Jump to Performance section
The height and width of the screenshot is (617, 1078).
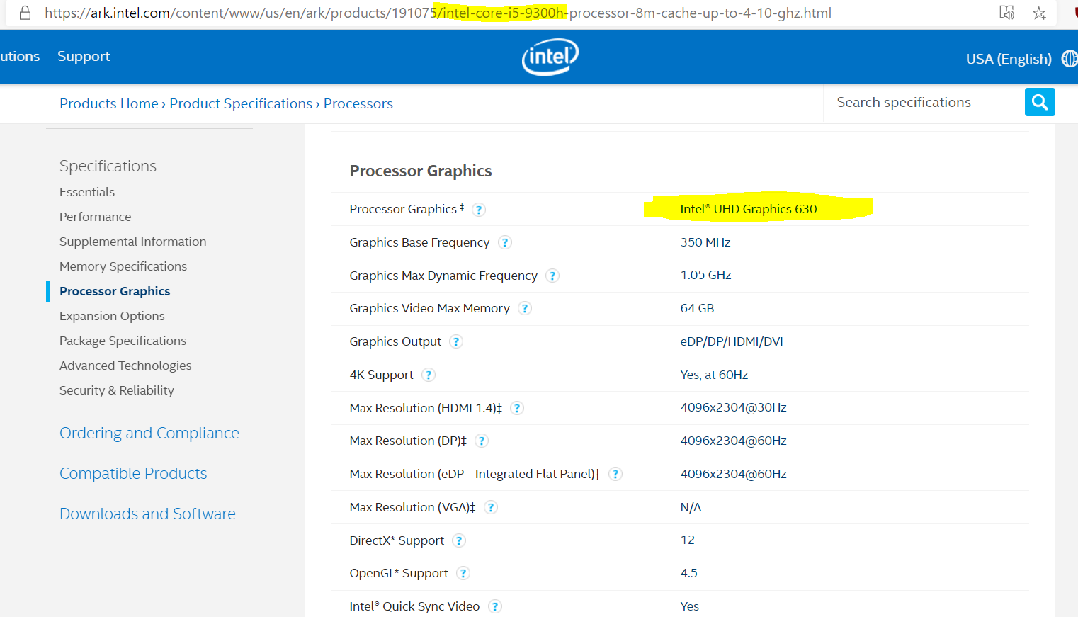pyautogui.click(x=96, y=217)
